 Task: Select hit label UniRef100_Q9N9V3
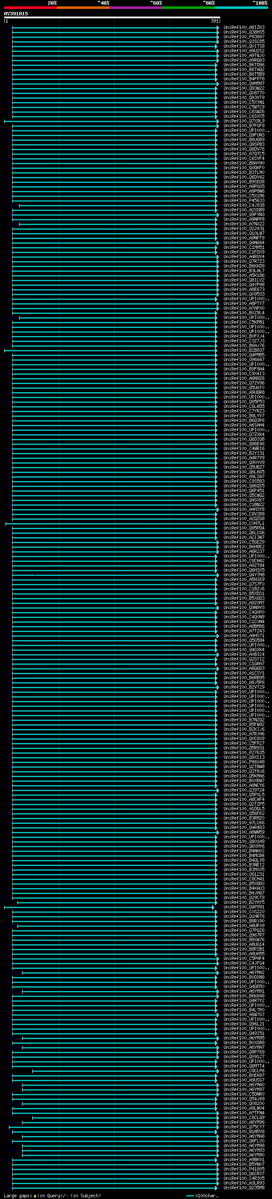(x=244, y=607)
